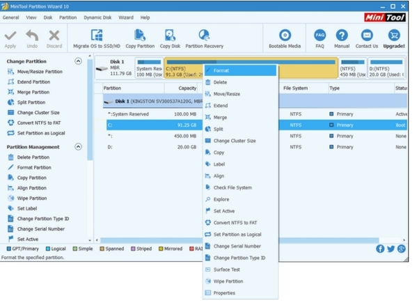Open the Wizard menu

[126, 17]
